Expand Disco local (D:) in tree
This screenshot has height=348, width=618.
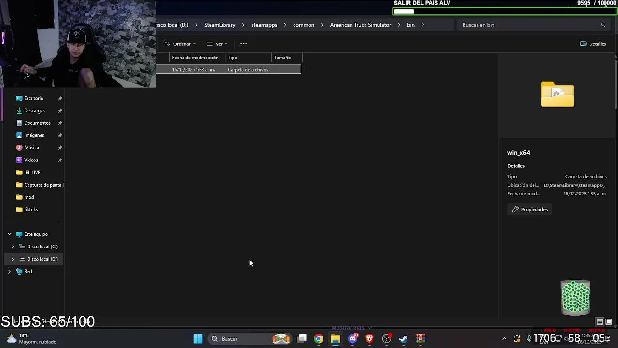pos(13,259)
